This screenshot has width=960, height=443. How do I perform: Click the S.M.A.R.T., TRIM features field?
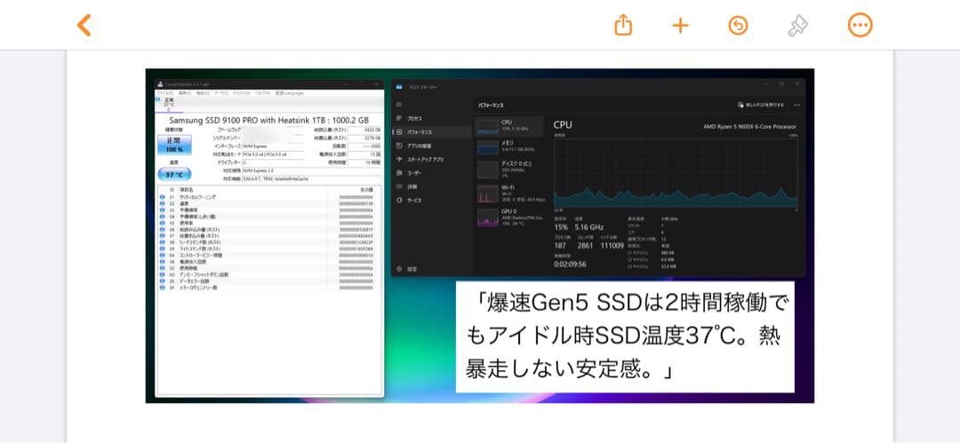tap(311, 178)
